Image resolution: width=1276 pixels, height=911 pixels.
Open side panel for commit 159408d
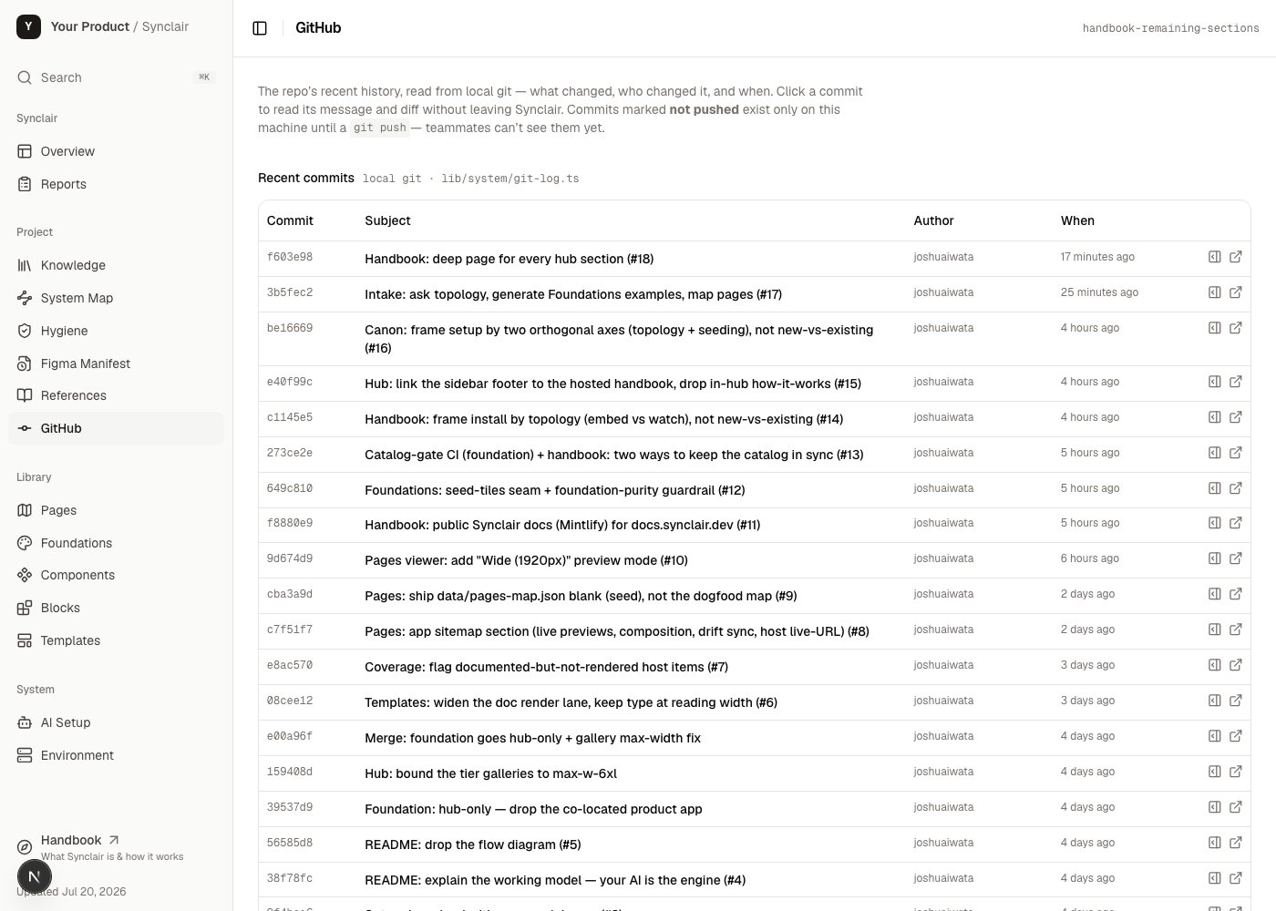point(1214,772)
